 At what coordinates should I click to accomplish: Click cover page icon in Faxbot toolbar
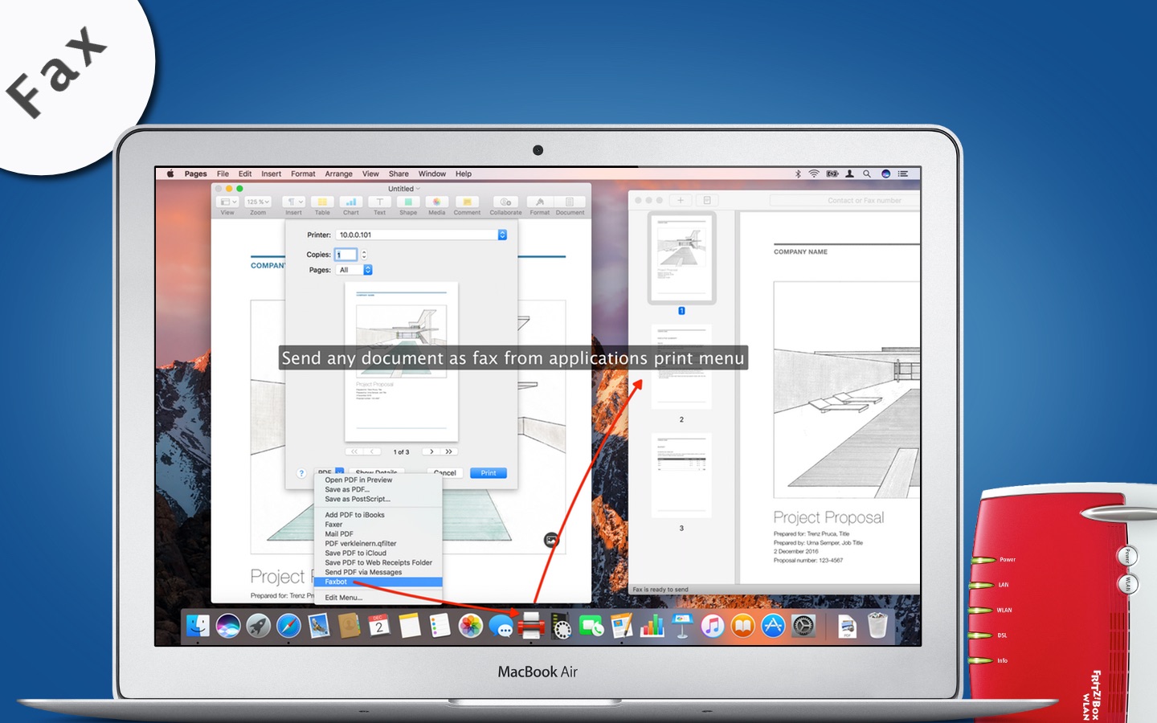point(707,200)
